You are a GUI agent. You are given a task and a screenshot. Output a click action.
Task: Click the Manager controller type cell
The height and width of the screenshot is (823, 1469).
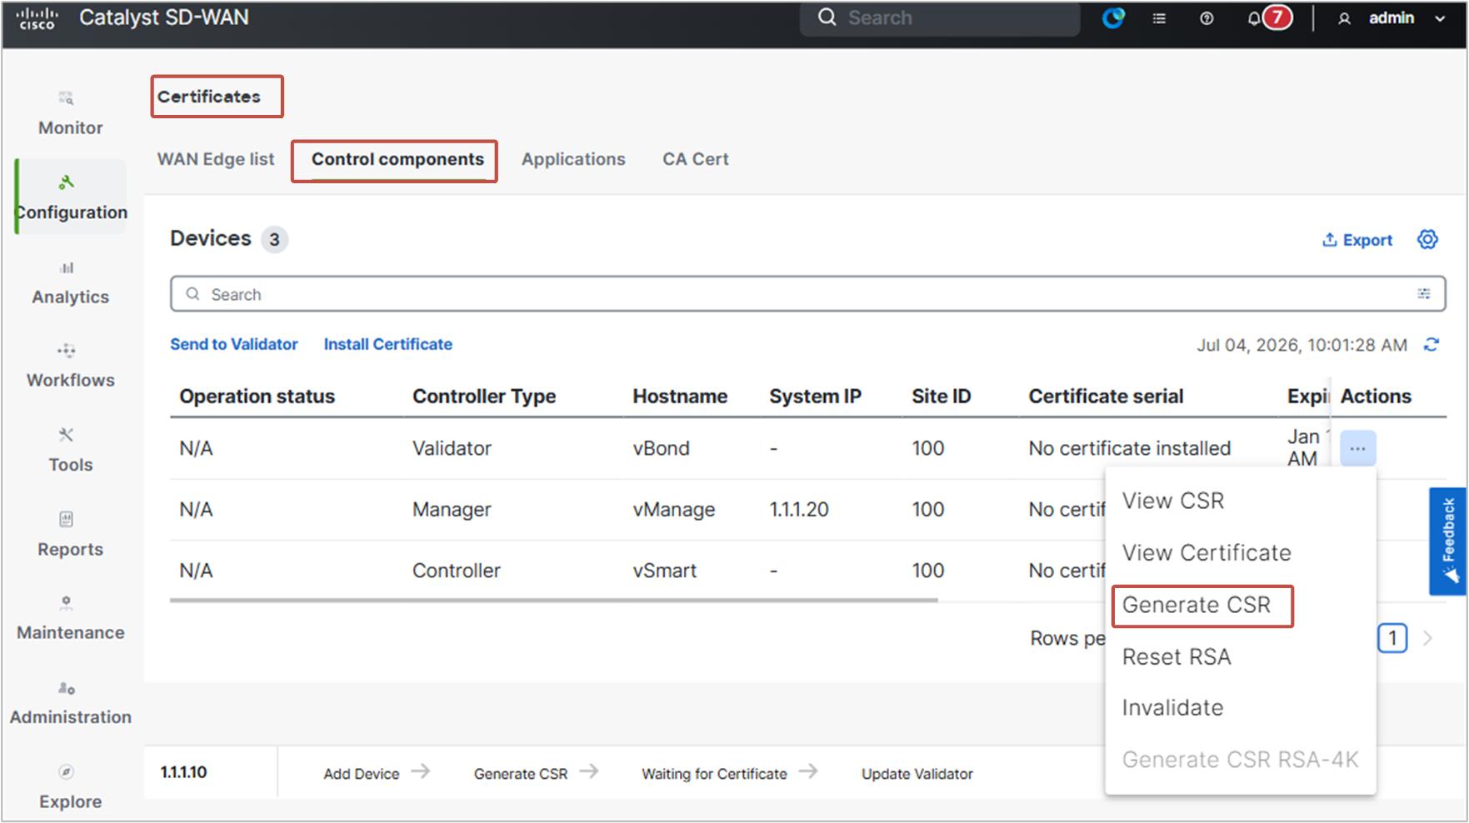[x=452, y=509]
